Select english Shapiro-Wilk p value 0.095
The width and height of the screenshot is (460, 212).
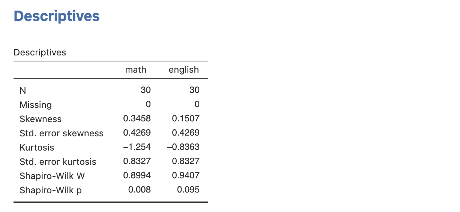(x=188, y=190)
